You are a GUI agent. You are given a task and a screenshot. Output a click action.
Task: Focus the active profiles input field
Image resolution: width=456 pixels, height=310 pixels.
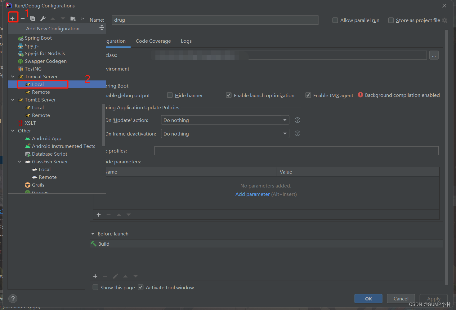click(296, 151)
